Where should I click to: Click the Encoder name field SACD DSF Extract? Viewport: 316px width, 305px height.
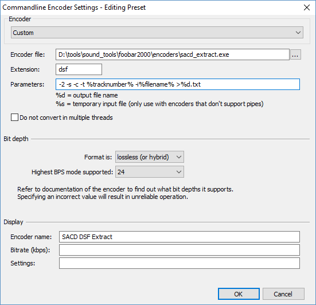180,237
